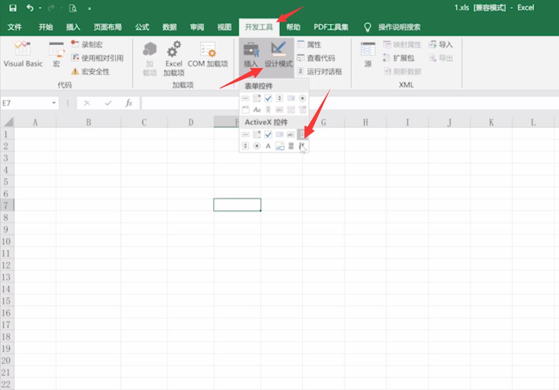Switch to the 公式 Formulas tab
Screen dimensions: 559x390
pyautogui.click(x=142, y=27)
